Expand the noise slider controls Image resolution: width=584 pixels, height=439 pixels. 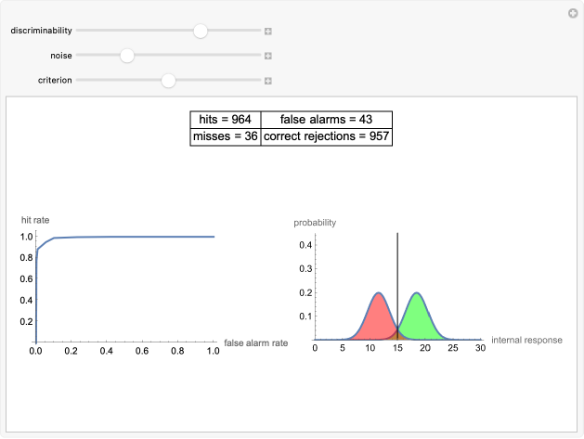tap(267, 56)
